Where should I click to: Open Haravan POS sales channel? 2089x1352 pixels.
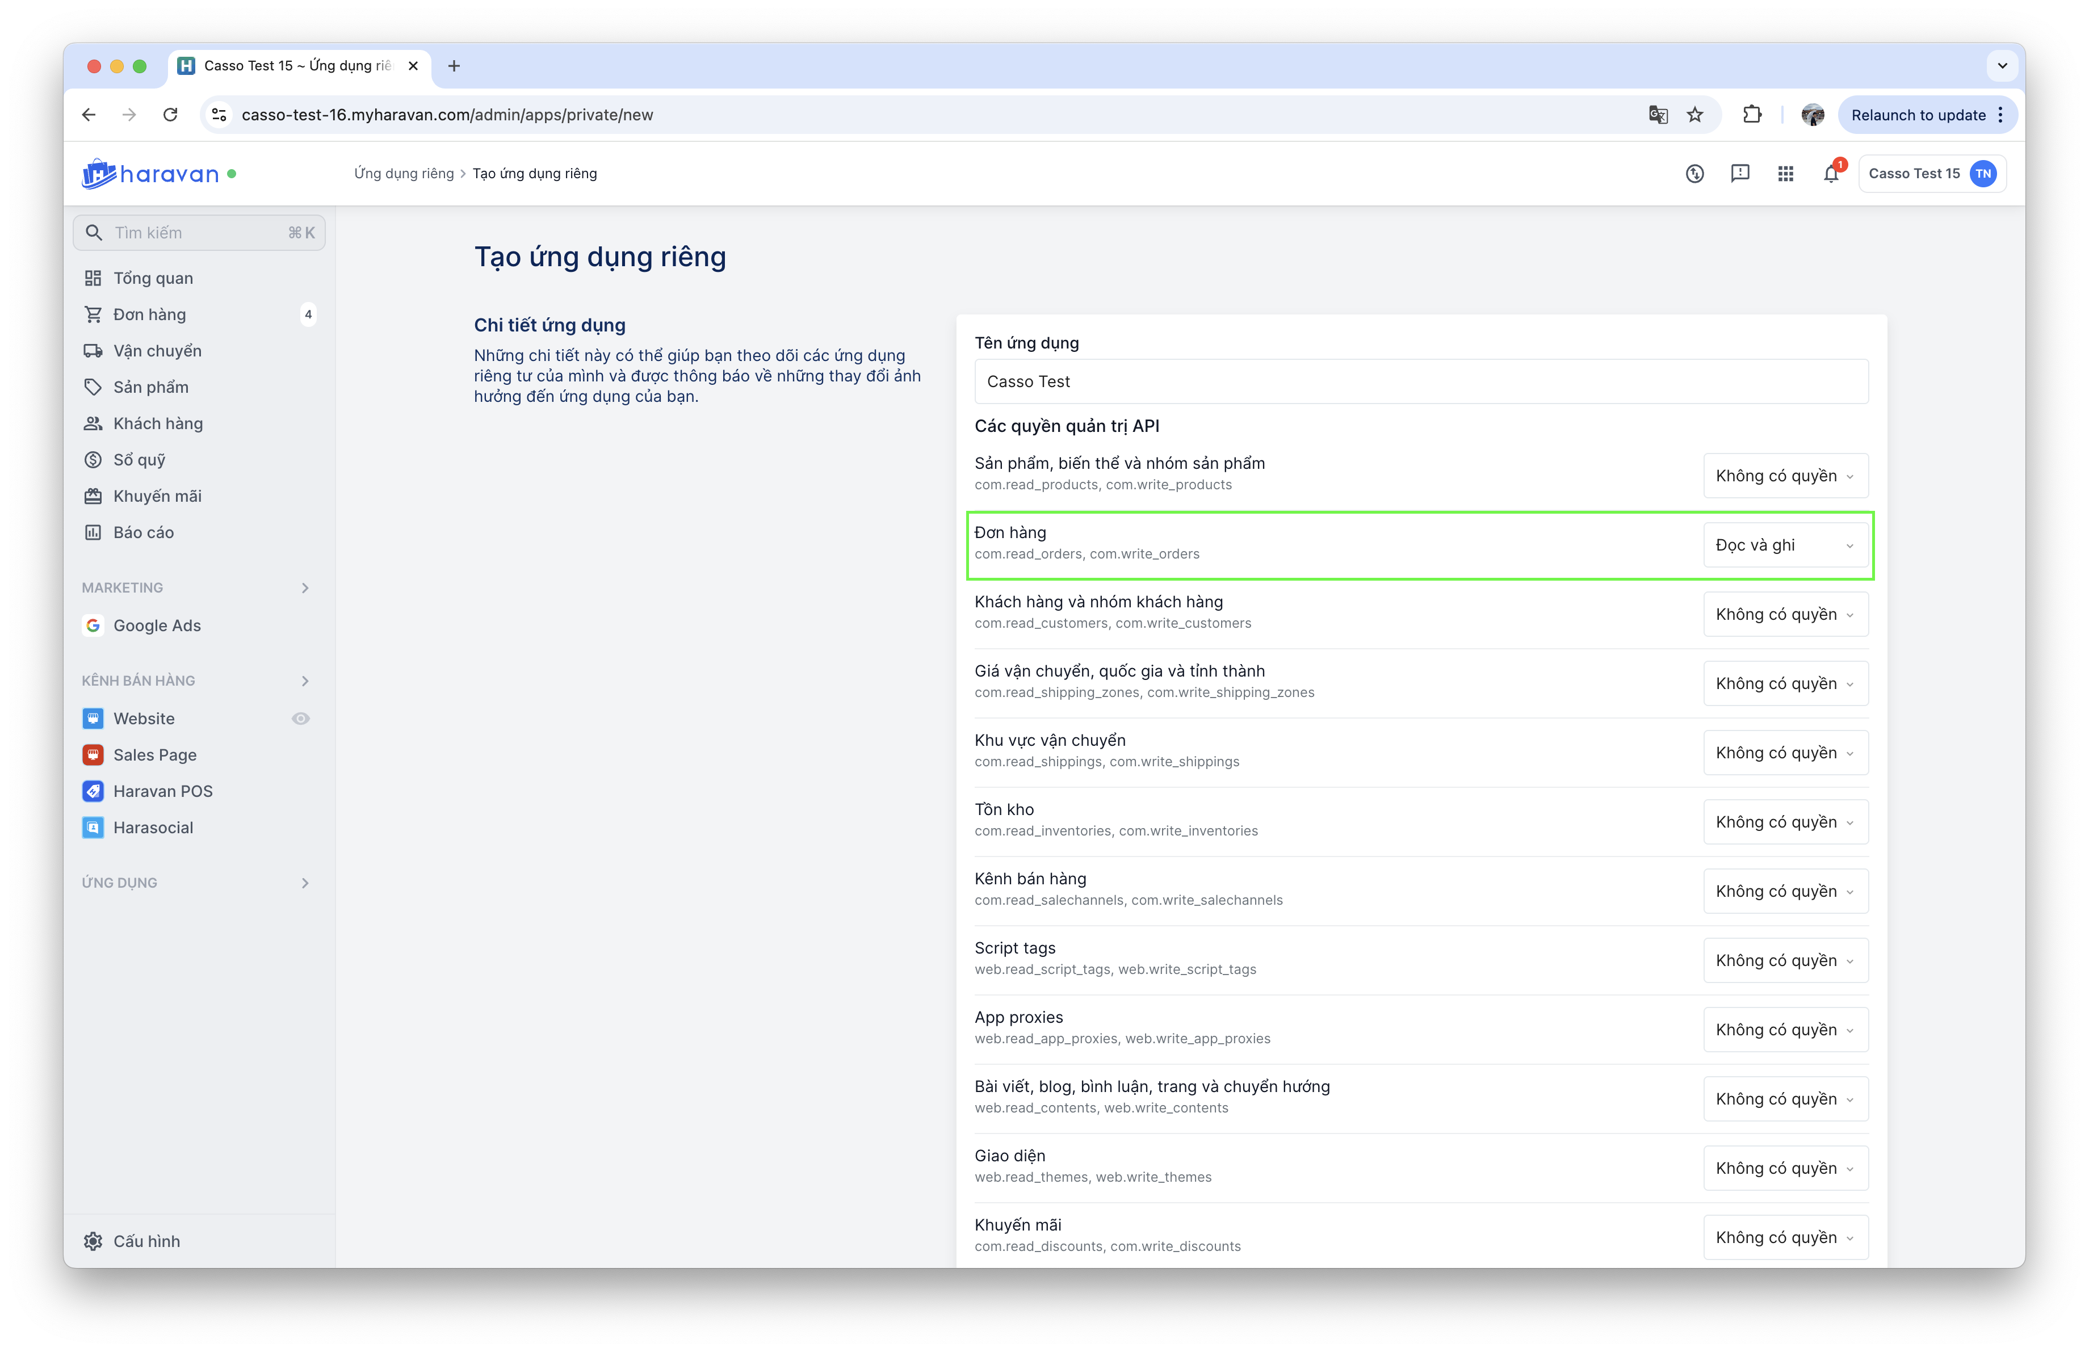162,791
